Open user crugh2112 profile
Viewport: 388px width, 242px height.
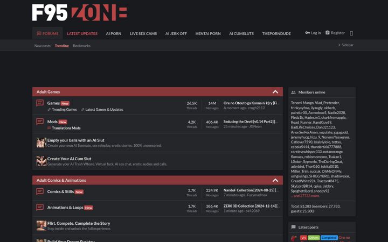[x=257, y=108]
